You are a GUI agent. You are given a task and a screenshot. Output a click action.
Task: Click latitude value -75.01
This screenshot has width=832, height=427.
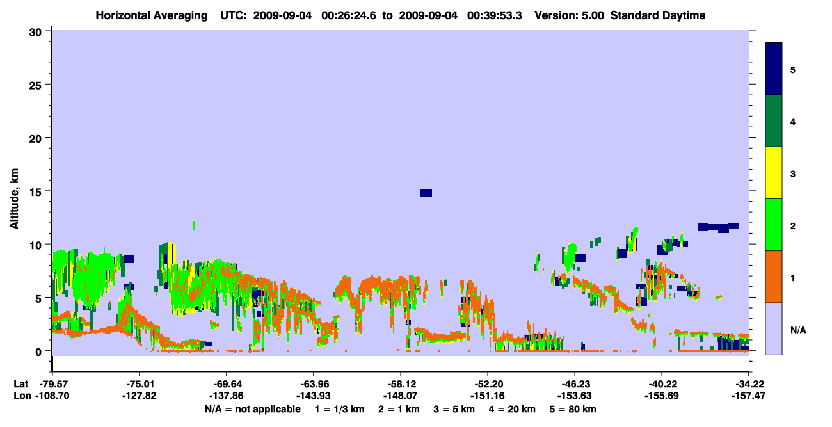pos(140,383)
